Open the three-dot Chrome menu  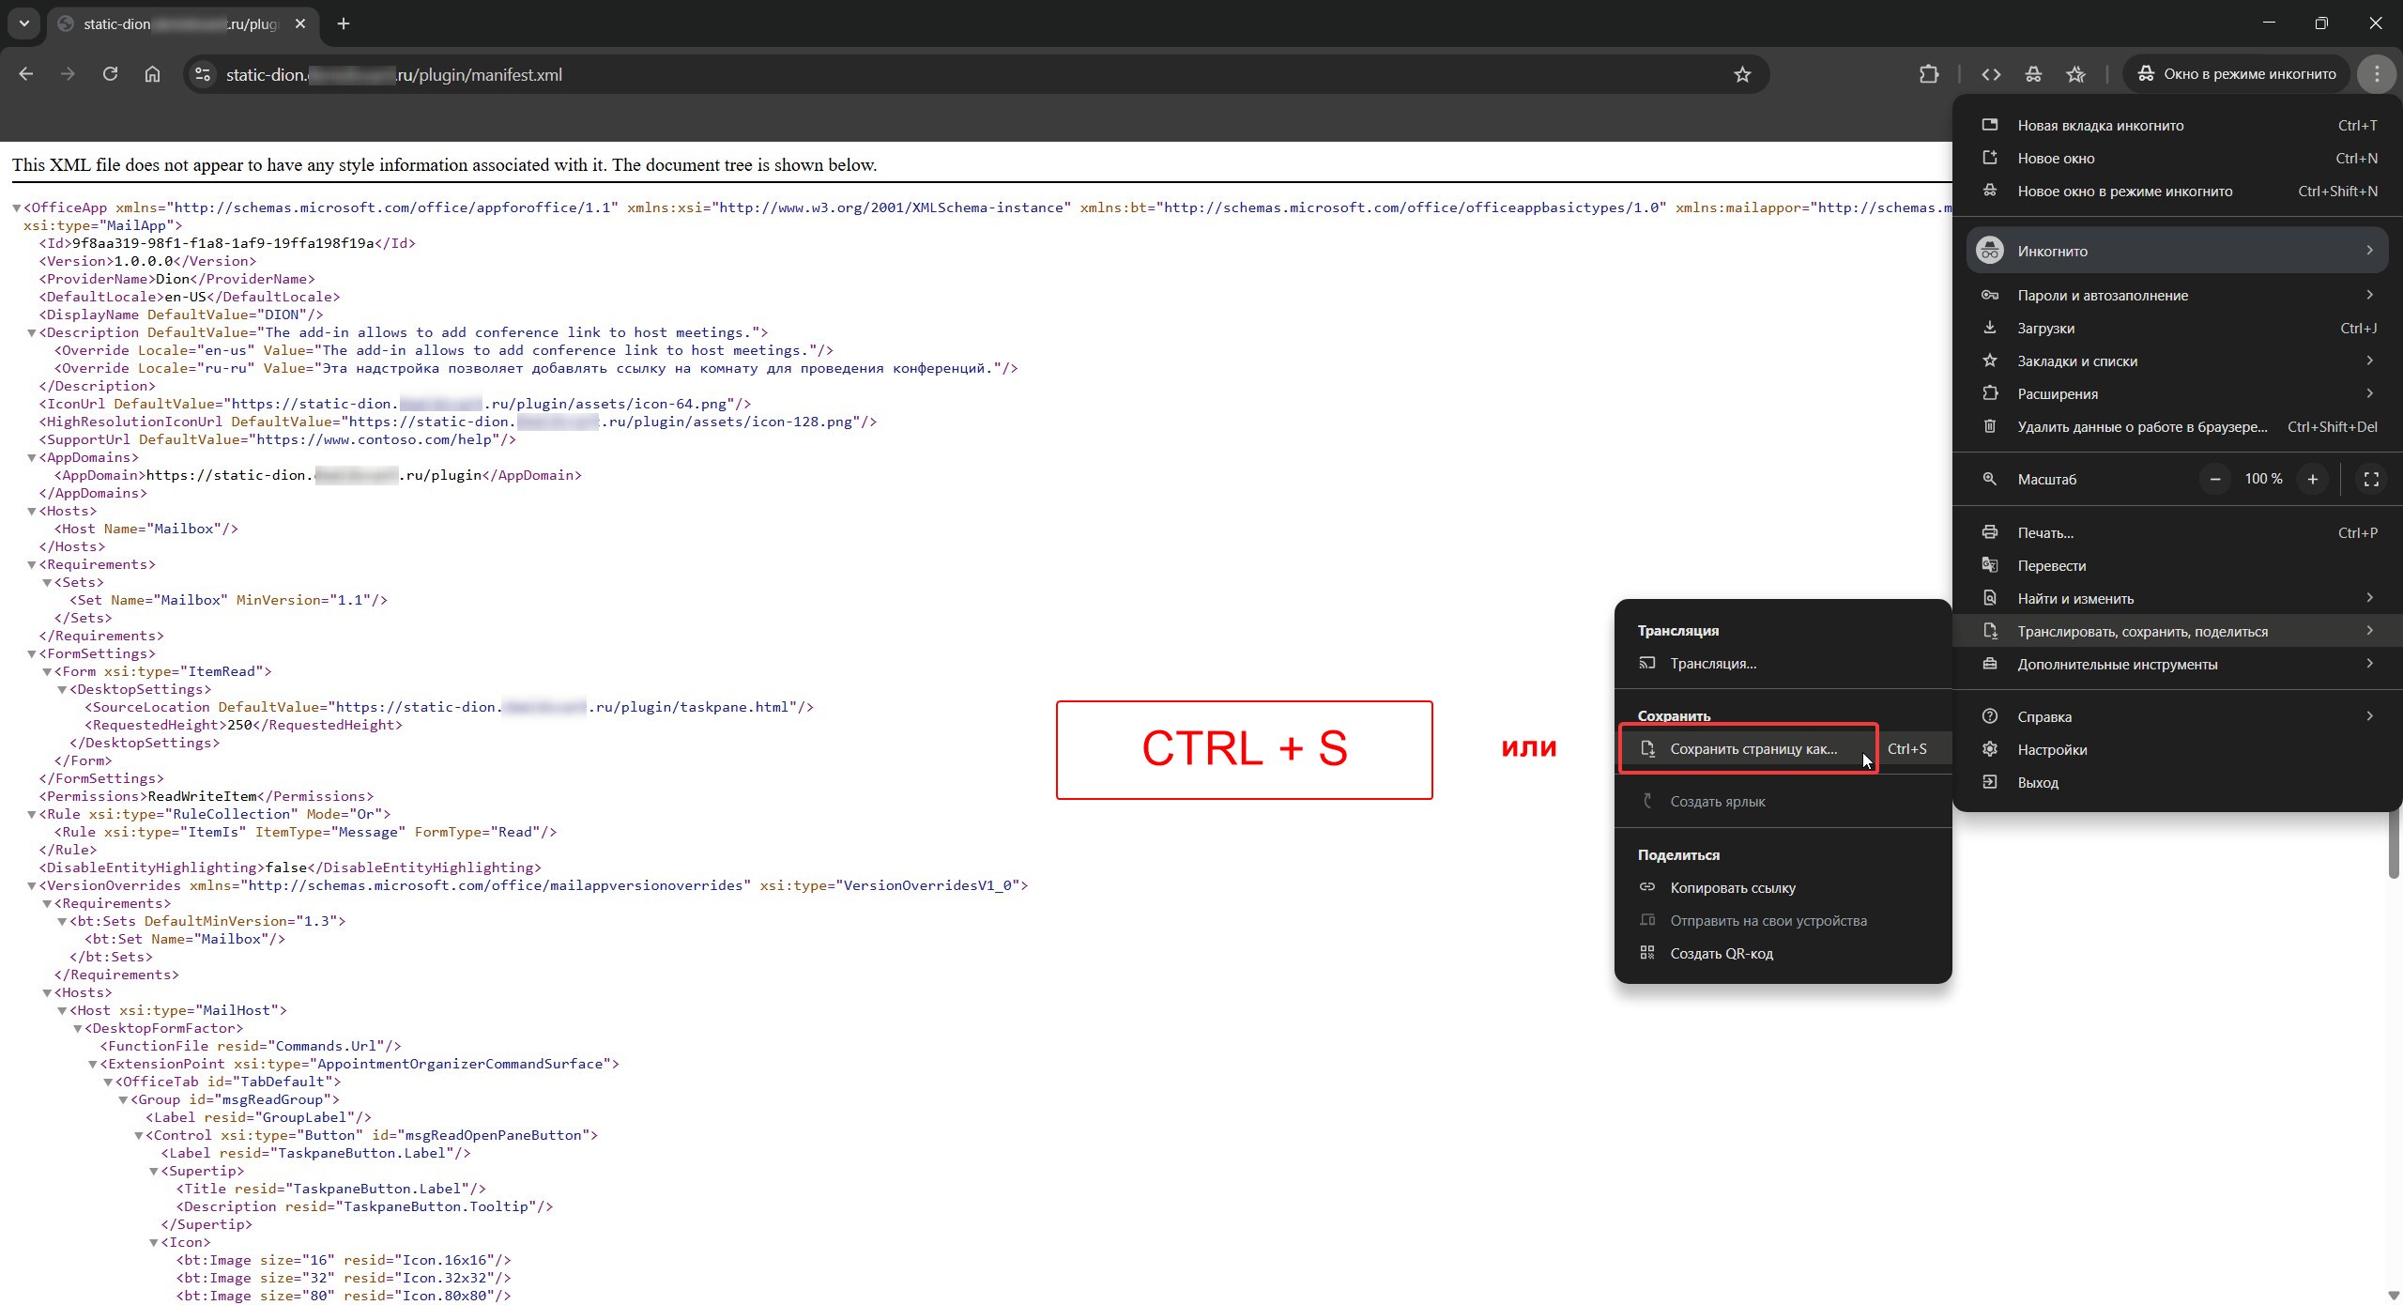tap(2376, 74)
